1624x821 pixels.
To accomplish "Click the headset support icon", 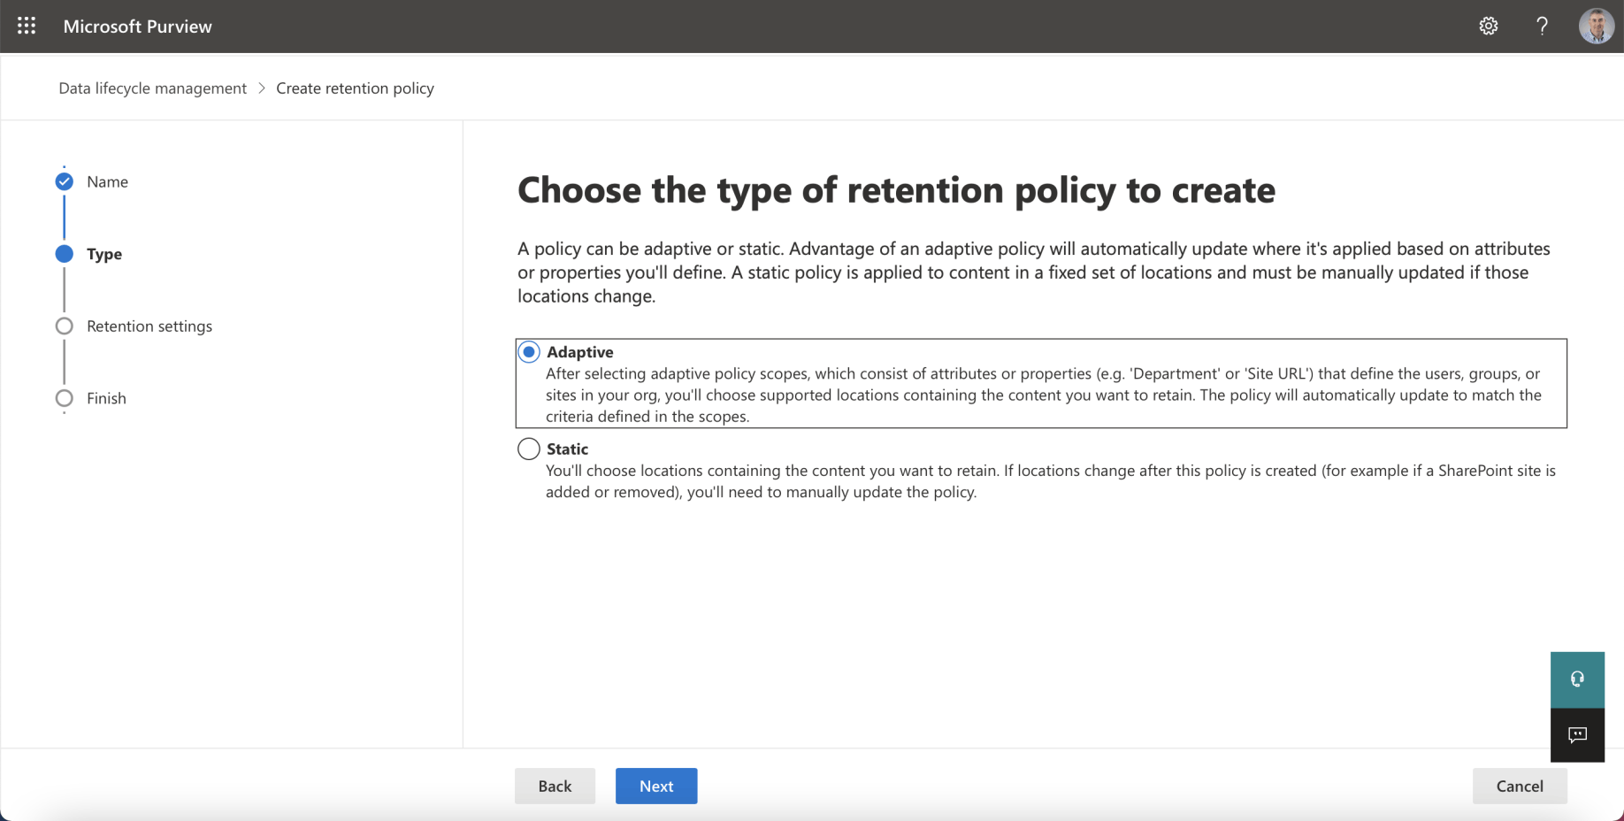I will [x=1577, y=679].
